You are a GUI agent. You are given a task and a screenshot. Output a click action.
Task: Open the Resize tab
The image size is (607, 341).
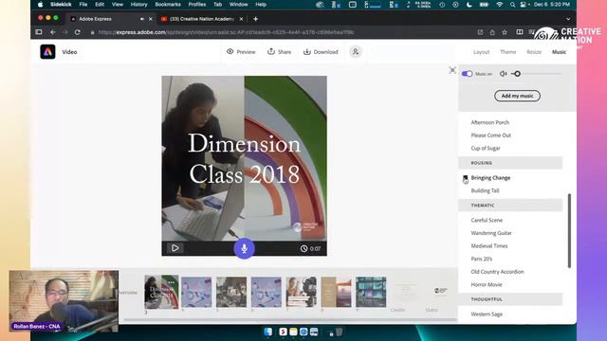click(x=534, y=52)
